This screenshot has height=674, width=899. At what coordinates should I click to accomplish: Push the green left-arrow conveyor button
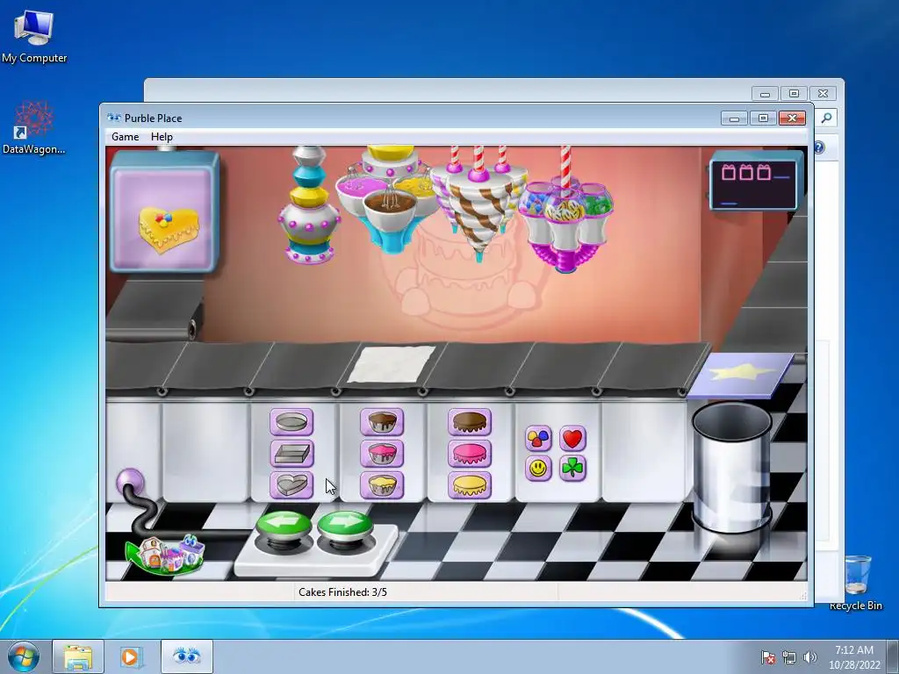click(x=284, y=527)
